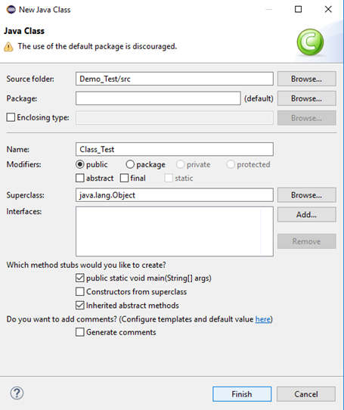Click the help question mark icon
This screenshot has width=344, height=410.
(x=17, y=393)
